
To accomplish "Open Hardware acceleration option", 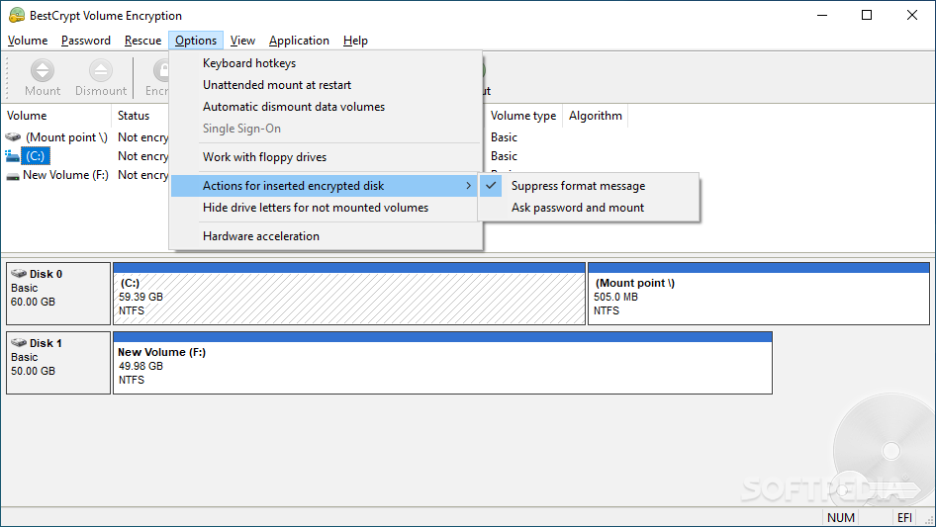I will pos(325,235).
